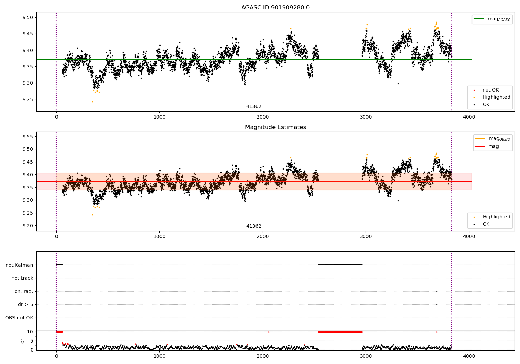520x364 pixels.
Task: Click the 'not track' axis label
Action: 22,278
